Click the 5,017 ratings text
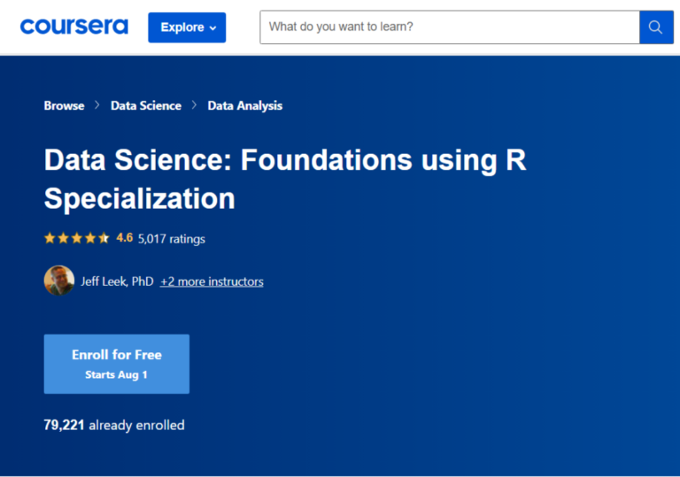The height and width of the screenshot is (477, 680). point(171,239)
